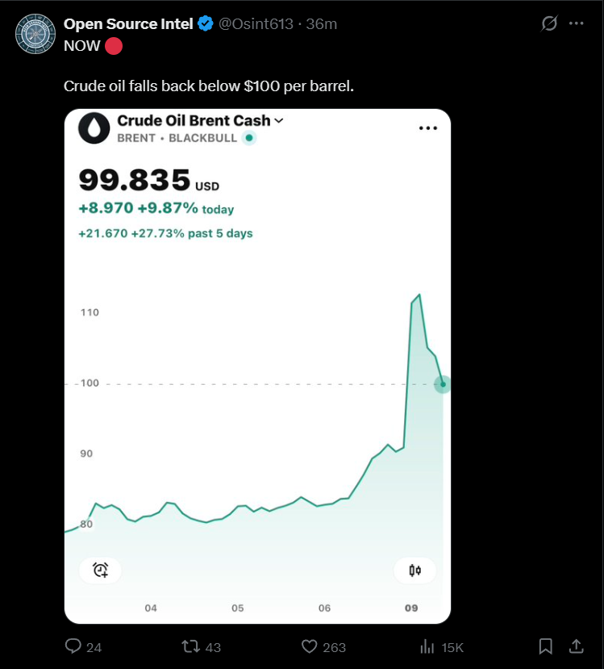The height and width of the screenshot is (669, 604).
Task: Expand the Crude Oil Brent Cash dropdown
Action: coord(279,120)
